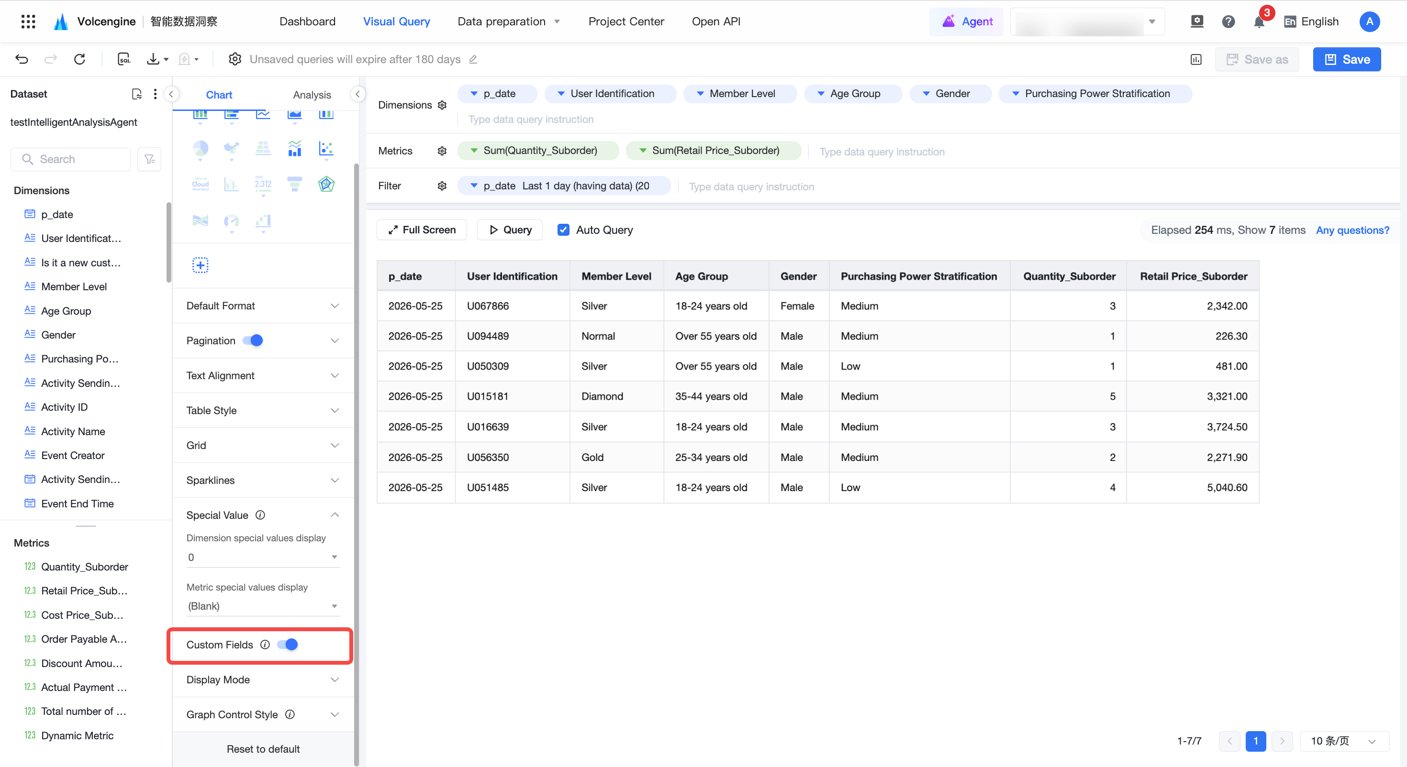This screenshot has width=1407, height=767.
Task: Pick the funnel chart type
Action: click(294, 184)
